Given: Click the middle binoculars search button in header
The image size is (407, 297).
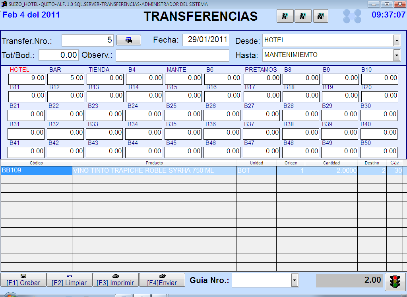Looking at the screenshot, I should [x=303, y=16].
